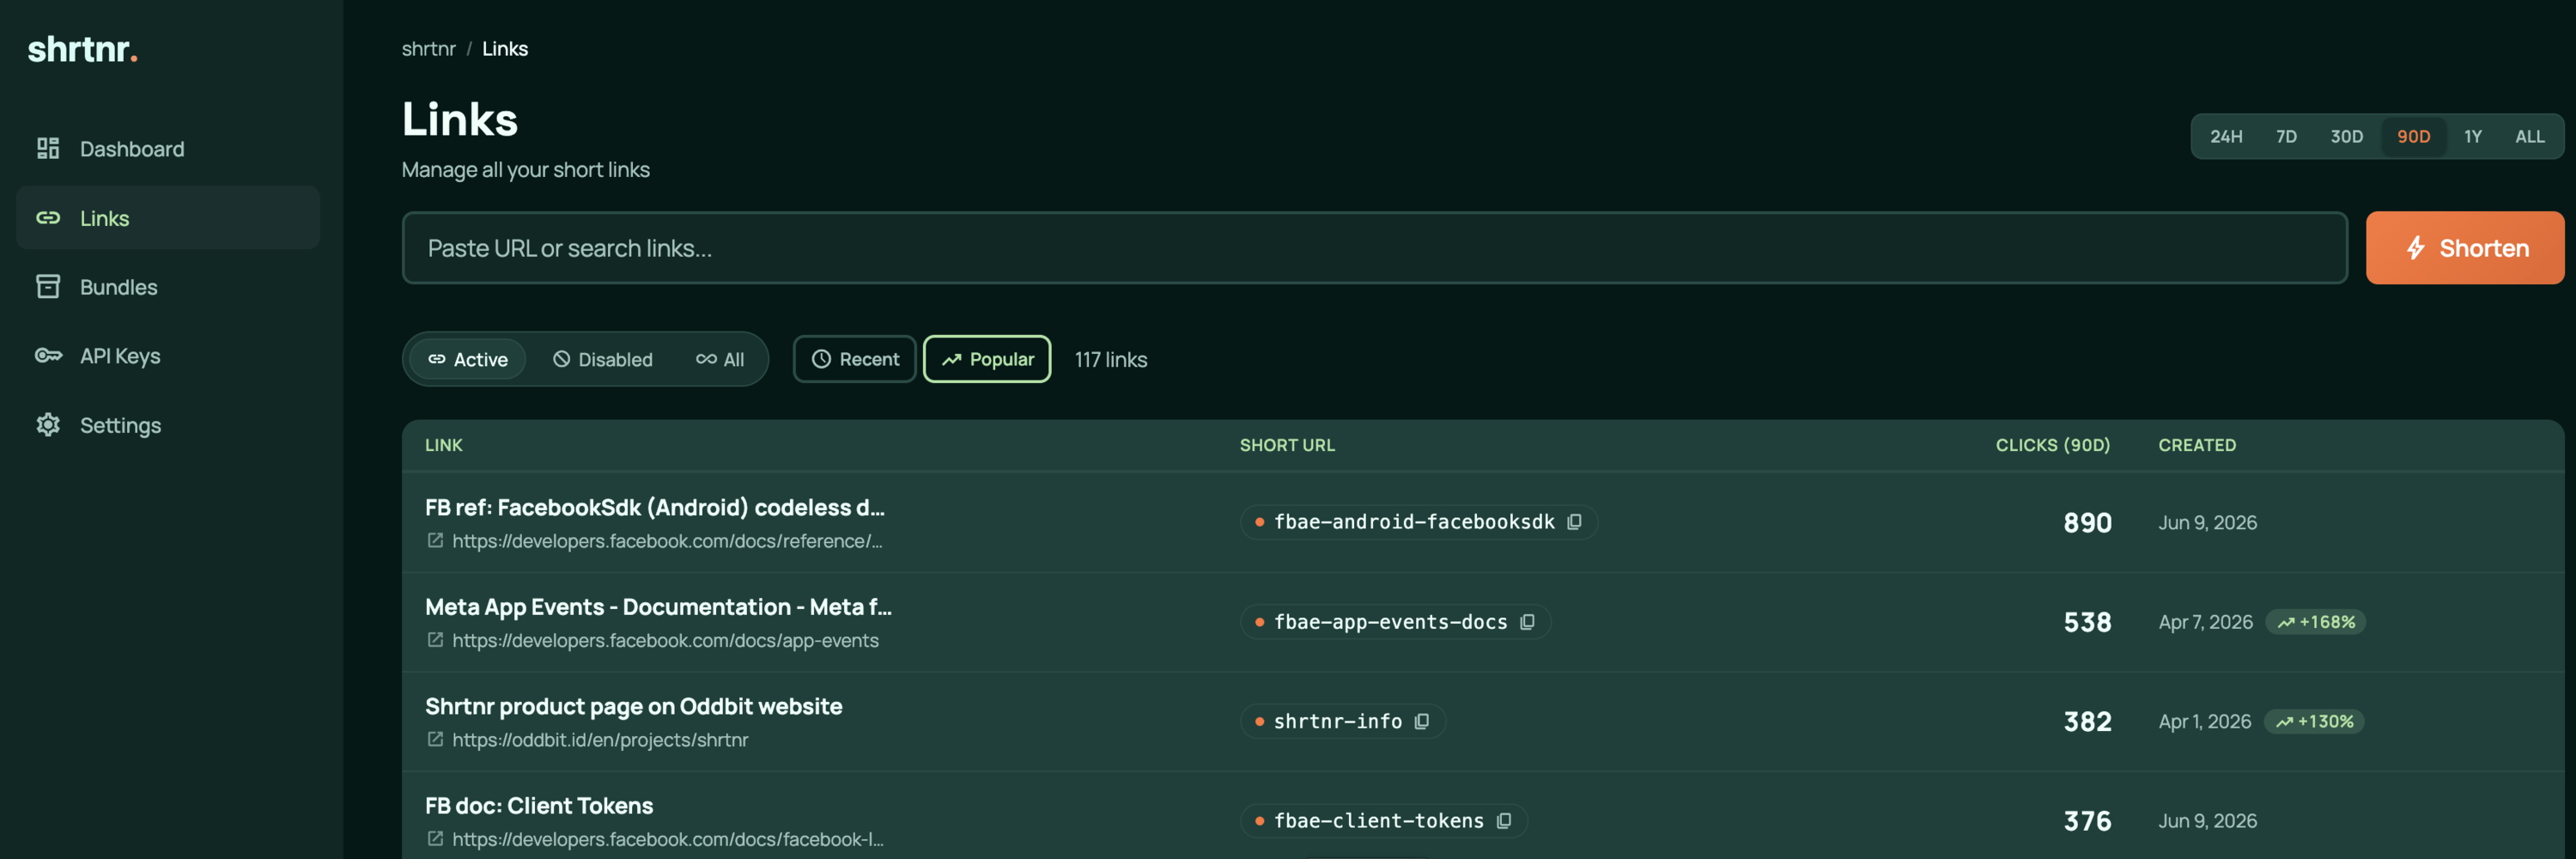Click the Apr 1, 2026 created date
Screen dimensions: 2576x859
click(2204, 722)
